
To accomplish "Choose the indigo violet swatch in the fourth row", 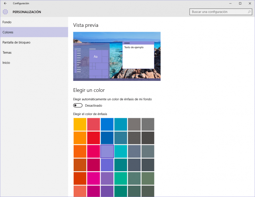I will (107, 165).
